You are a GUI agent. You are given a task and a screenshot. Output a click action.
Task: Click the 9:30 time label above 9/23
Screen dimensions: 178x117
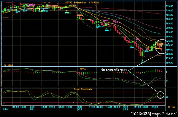[126, 107]
